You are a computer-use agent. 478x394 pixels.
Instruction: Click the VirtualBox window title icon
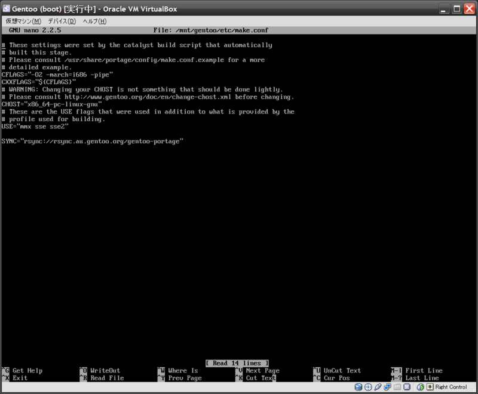tap(7, 8)
